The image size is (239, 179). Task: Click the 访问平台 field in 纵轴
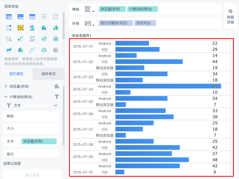tap(145, 23)
